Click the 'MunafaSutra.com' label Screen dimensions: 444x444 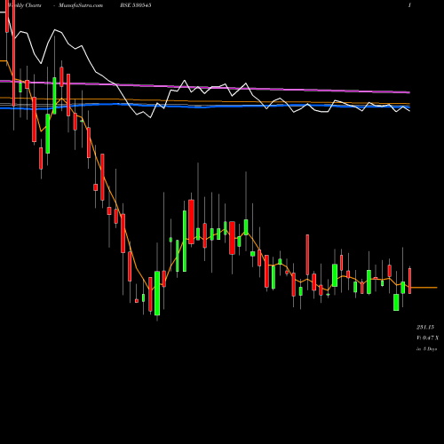81,5
